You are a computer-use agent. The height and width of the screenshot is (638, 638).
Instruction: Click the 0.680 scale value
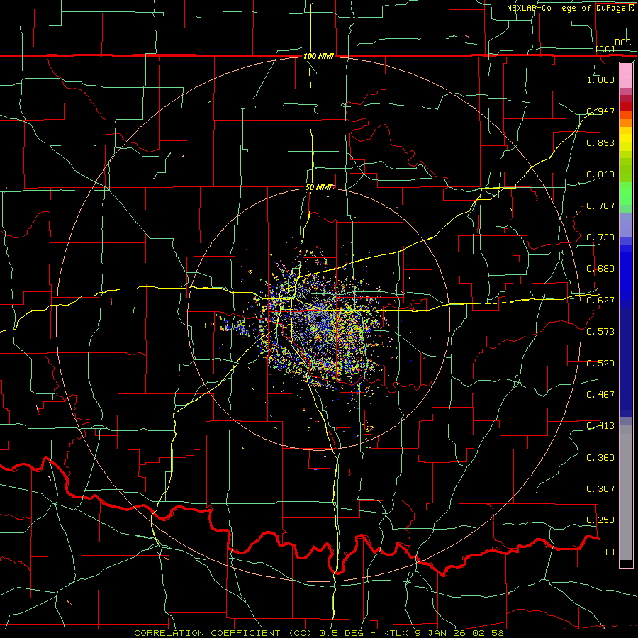(x=600, y=269)
